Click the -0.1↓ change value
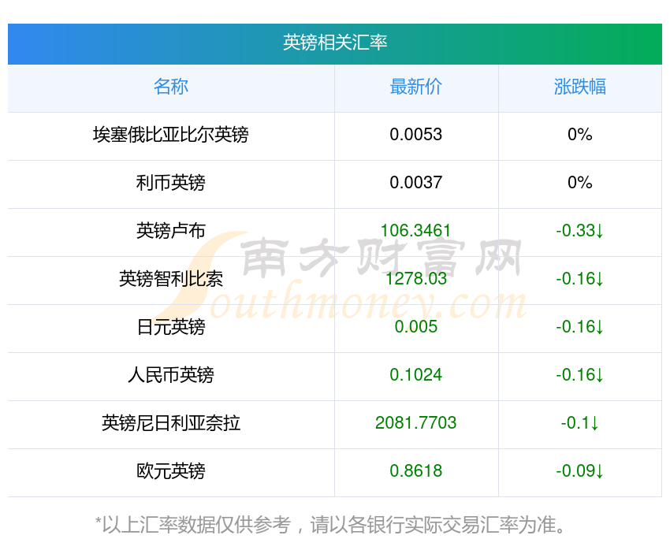This screenshot has height=550, width=670. [x=580, y=423]
